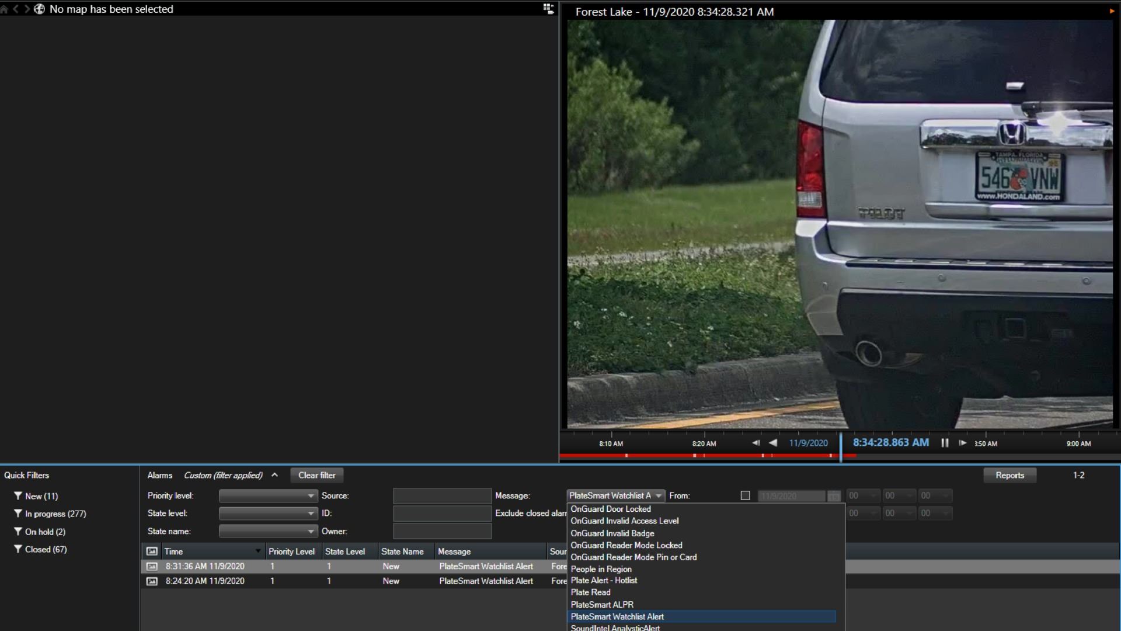Select the 8:31:36 AM alarm row
This screenshot has height=631, width=1121.
354,566
